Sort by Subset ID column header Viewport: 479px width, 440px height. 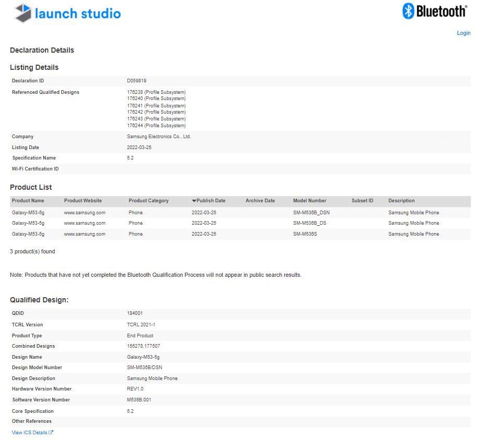pyautogui.click(x=362, y=201)
